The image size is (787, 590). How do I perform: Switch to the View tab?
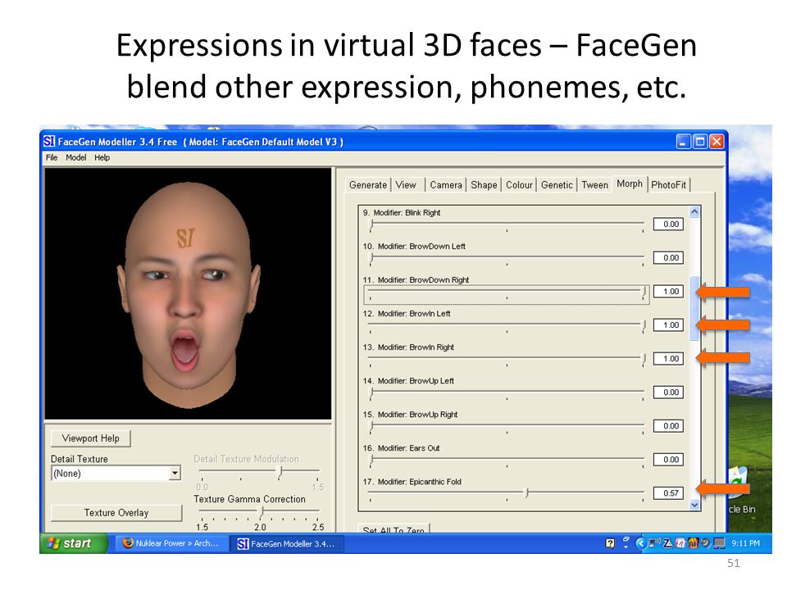406,184
